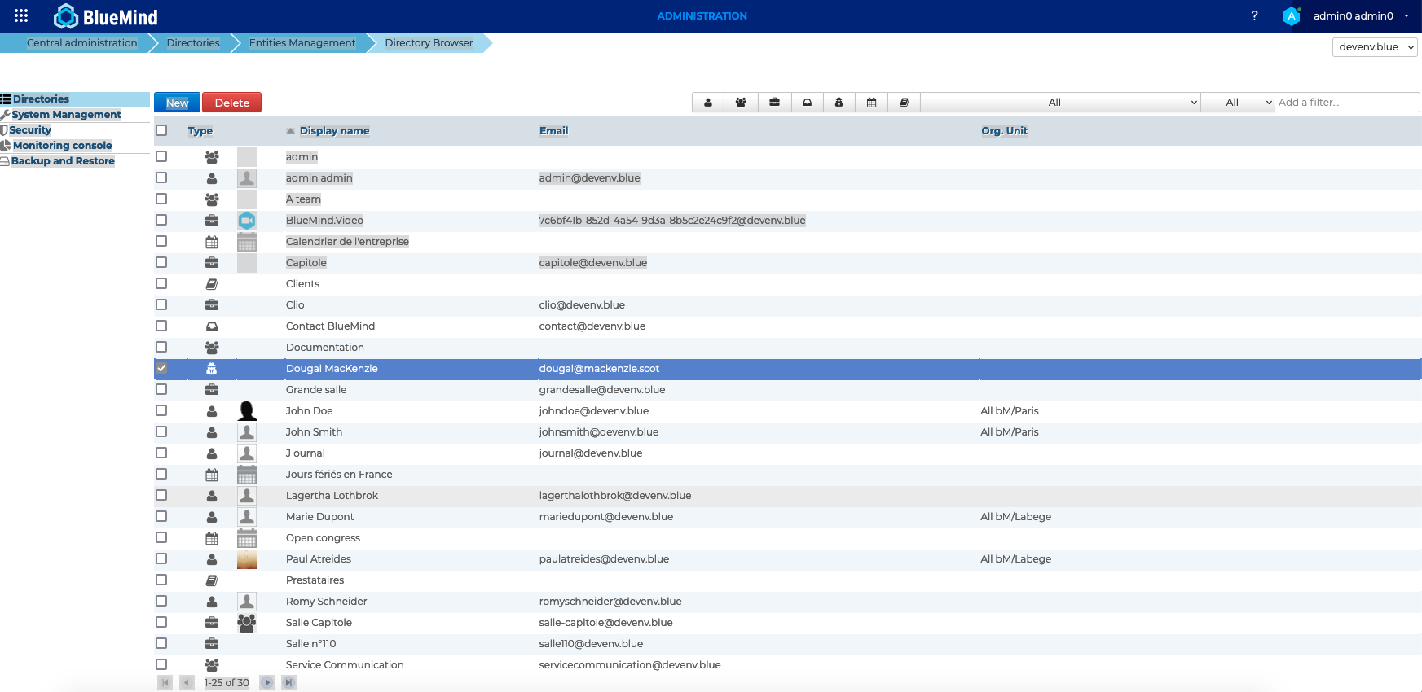Filter directory by groups icon
1422x692 pixels.
point(741,103)
